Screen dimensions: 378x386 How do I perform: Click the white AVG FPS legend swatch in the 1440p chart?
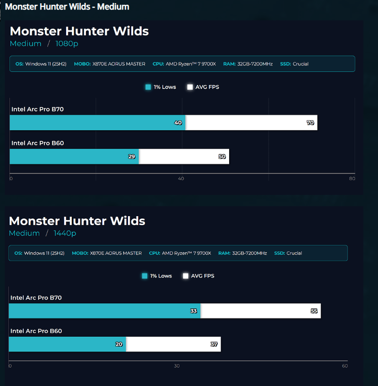pos(186,276)
